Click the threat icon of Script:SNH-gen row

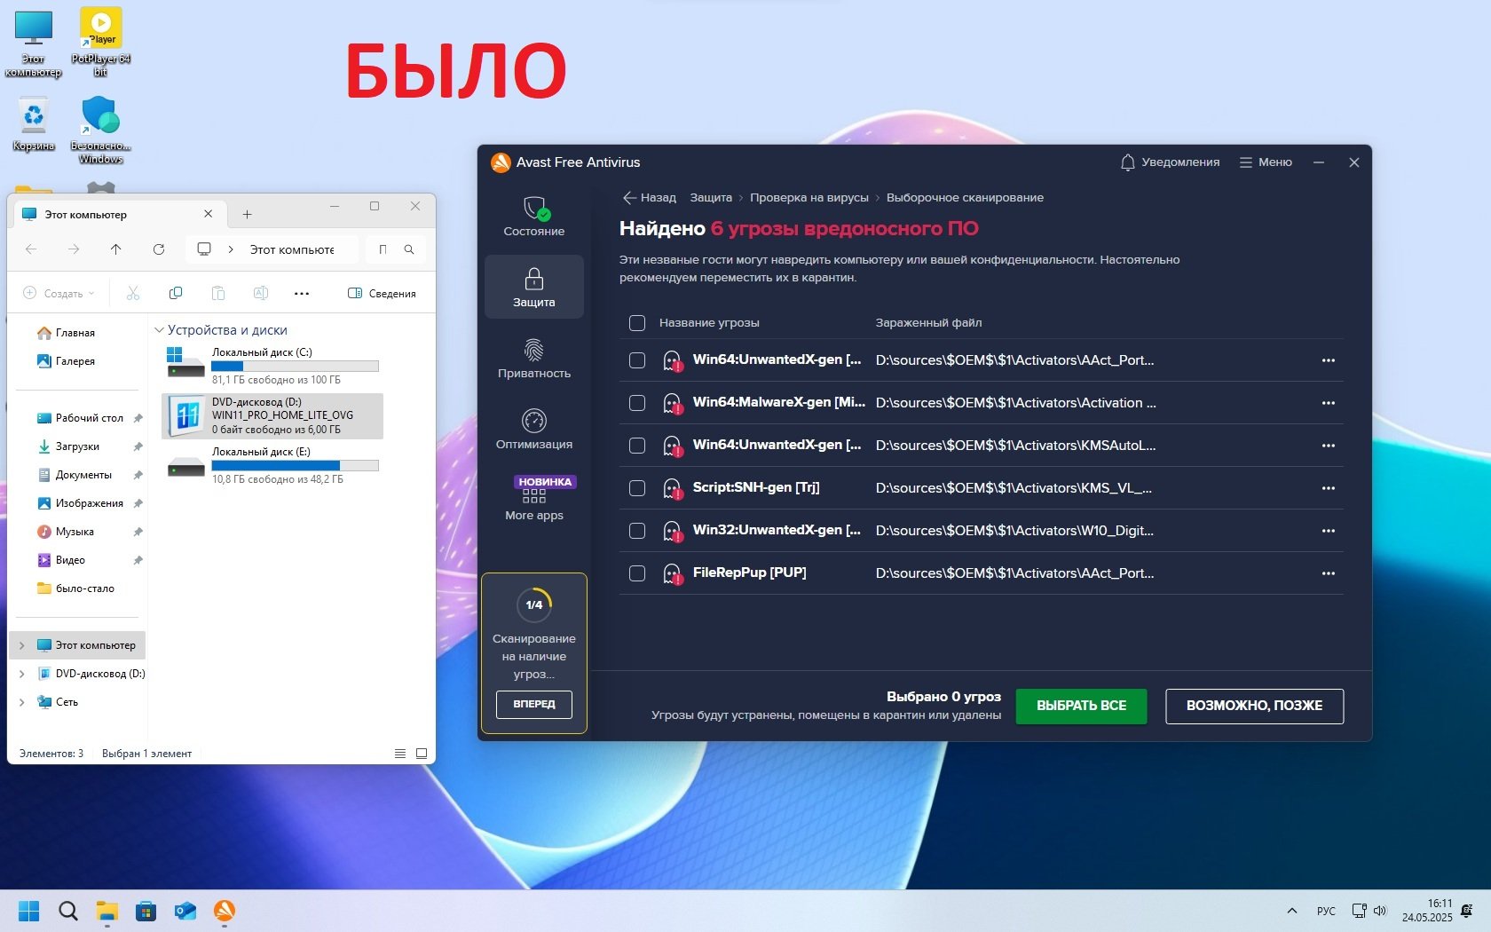[x=673, y=488]
